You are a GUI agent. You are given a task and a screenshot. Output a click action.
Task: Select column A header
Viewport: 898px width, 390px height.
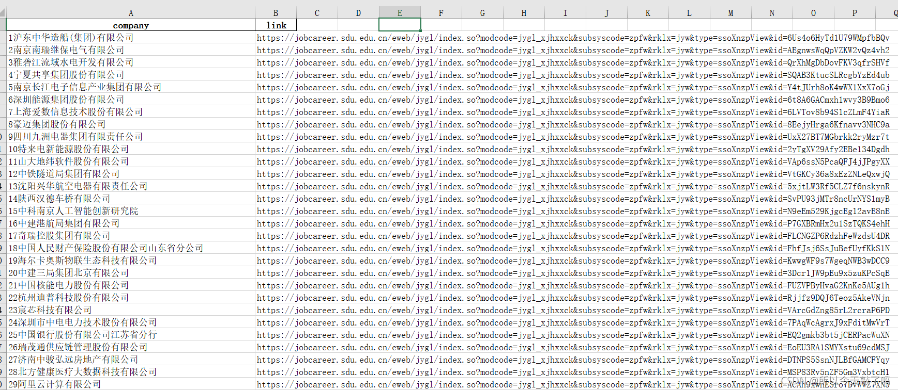click(130, 13)
